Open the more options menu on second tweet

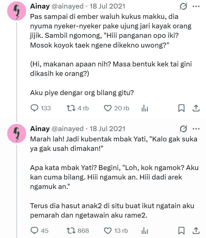(x=196, y=129)
